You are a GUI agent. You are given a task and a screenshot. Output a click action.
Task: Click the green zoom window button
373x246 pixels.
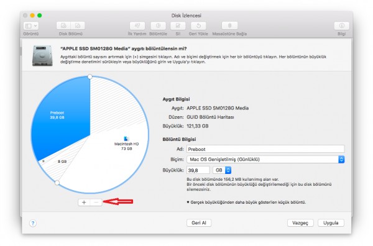tap(40, 16)
